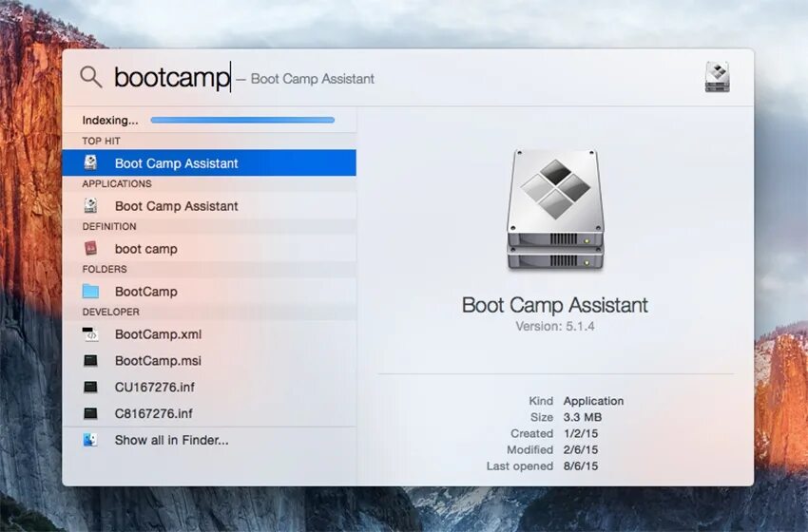Select the Top Hit Boot Camp Assistant result
This screenshot has height=532, width=808.
(x=209, y=162)
